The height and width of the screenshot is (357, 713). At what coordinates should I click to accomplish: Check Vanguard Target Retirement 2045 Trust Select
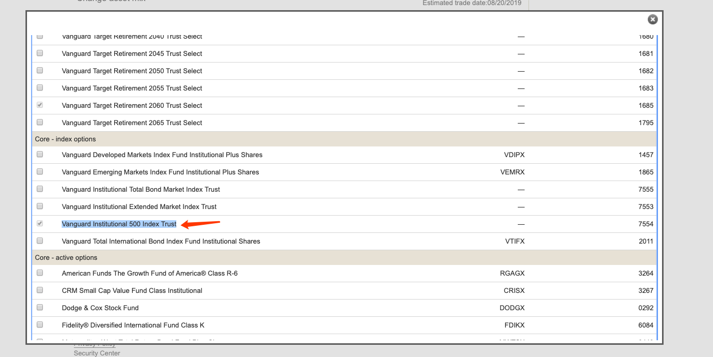(40, 53)
